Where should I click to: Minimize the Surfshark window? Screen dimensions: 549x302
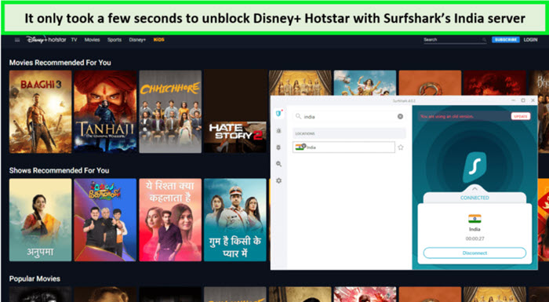tap(513, 100)
